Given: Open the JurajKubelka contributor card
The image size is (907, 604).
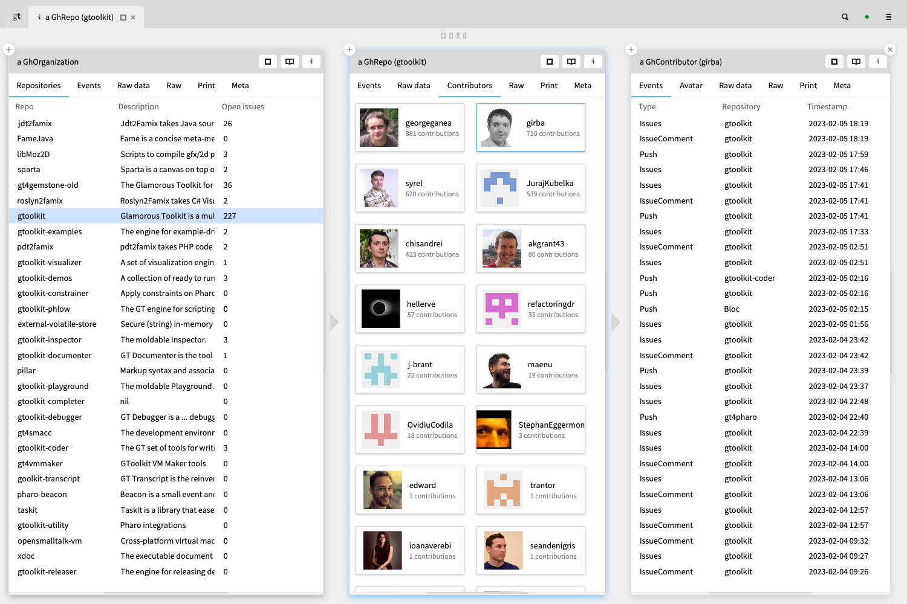Looking at the screenshot, I should (x=531, y=188).
